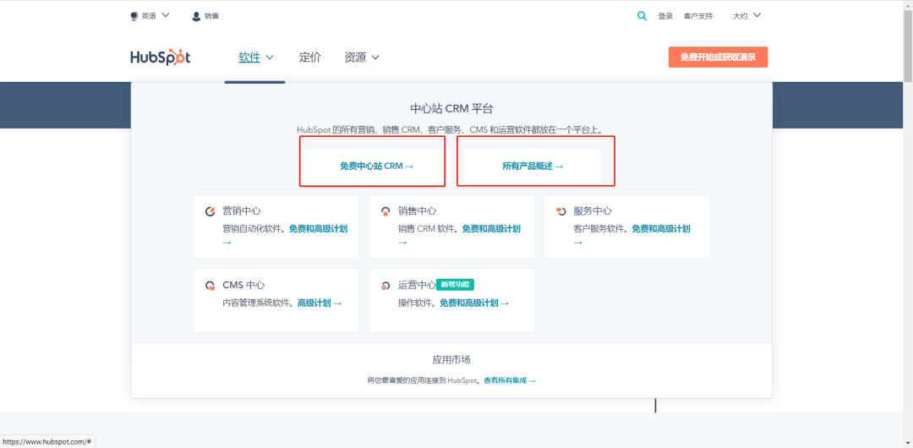Image resolution: width=913 pixels, height=448 pixels.
Task: Open the 软件 menu item
Action: (249, 57)
